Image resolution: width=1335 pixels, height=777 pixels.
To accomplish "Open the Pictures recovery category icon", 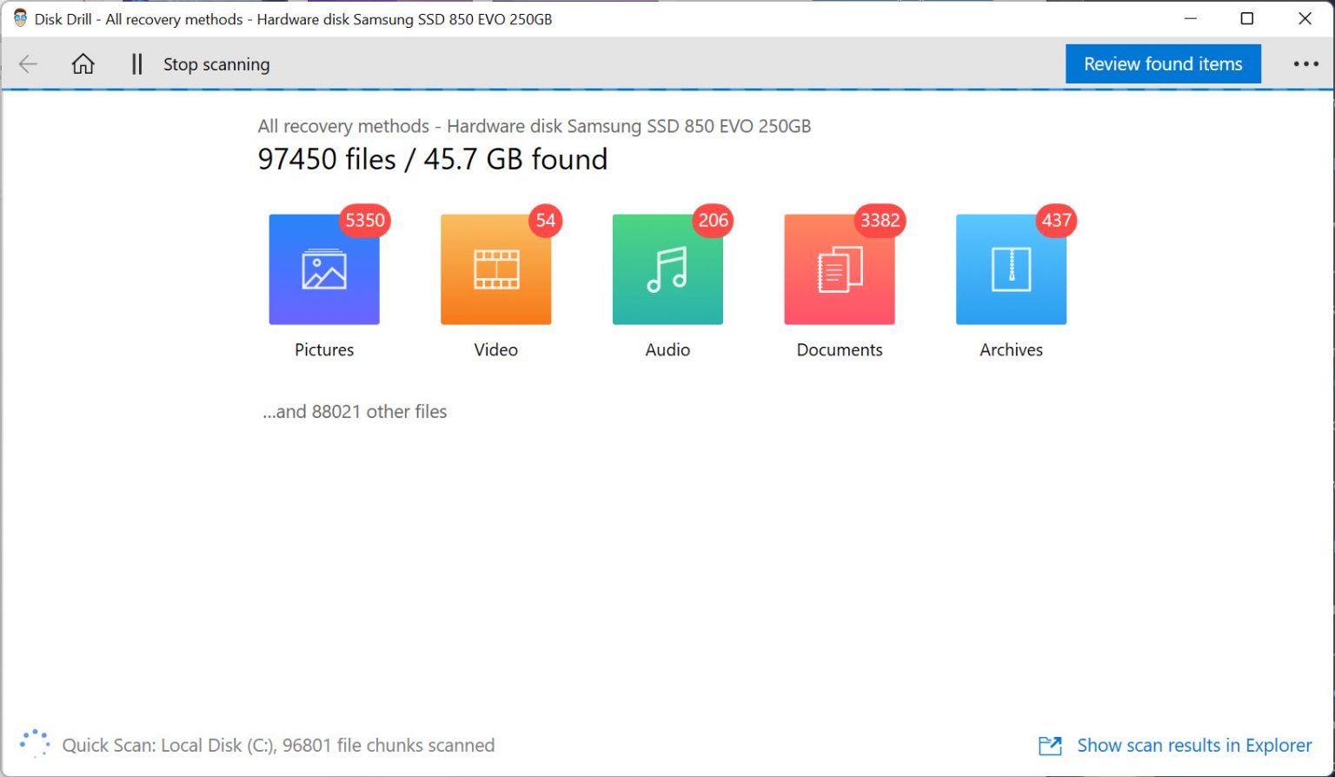I will coord(323,269).
